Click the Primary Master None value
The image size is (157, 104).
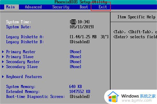click(75, 52)
